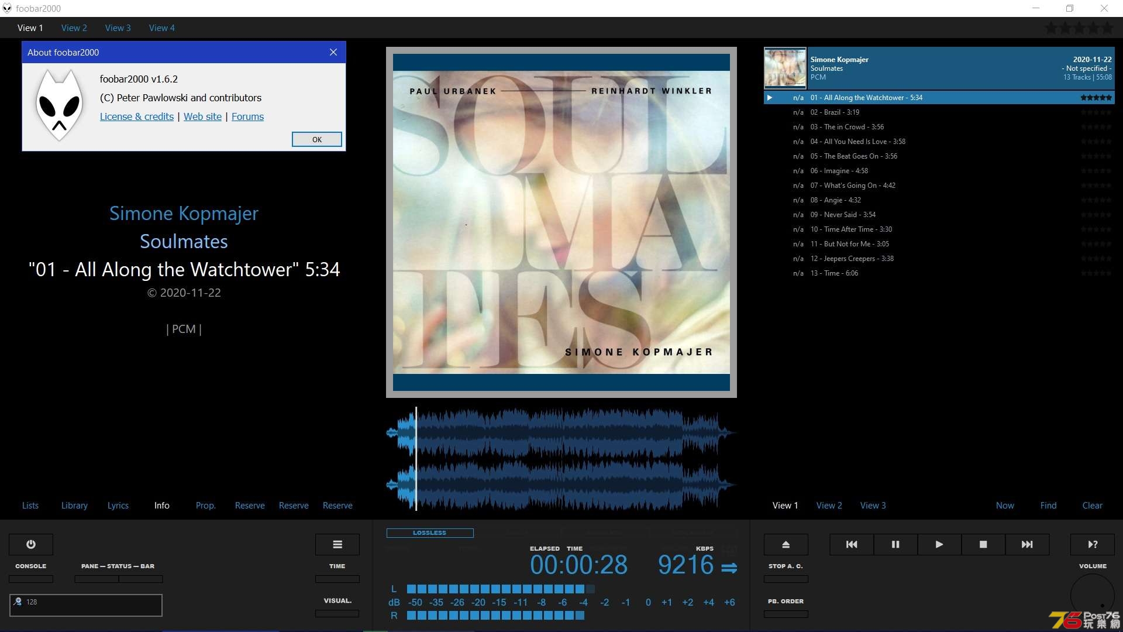Select track 07 - What's Going On
This screenshot has width=1123, height=632.
pyautogui.click(x=939, y=186)
